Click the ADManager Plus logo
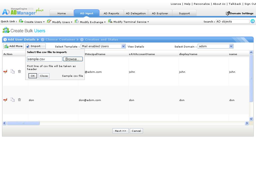The width and height of the screenshot is (256, 192). click(23, 11)
